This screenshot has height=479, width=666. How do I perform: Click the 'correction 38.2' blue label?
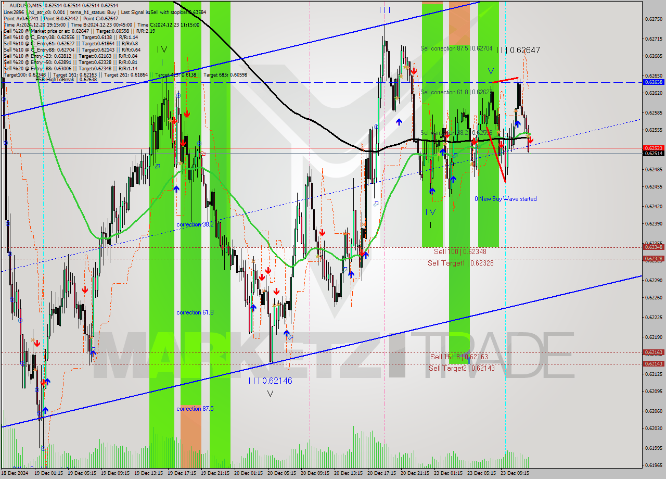point(195,224)
